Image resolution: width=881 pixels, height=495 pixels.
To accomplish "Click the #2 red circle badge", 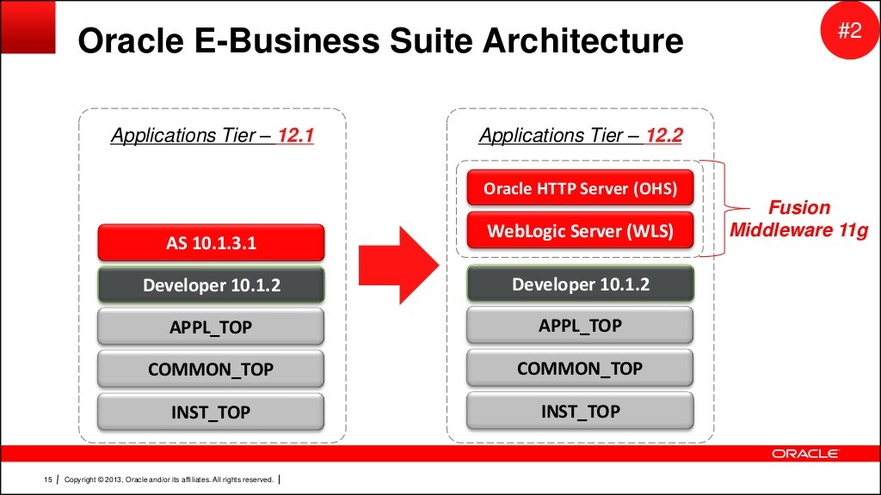I will coord(849,30).
